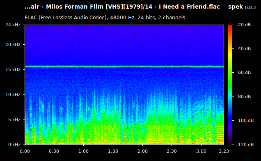
Task: Click the 2:30 time label
Action: [x=172, y=151]
